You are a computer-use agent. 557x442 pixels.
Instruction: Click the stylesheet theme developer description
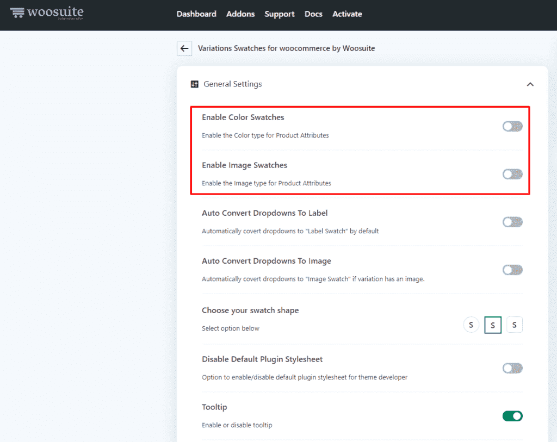[x=305, y=377]
